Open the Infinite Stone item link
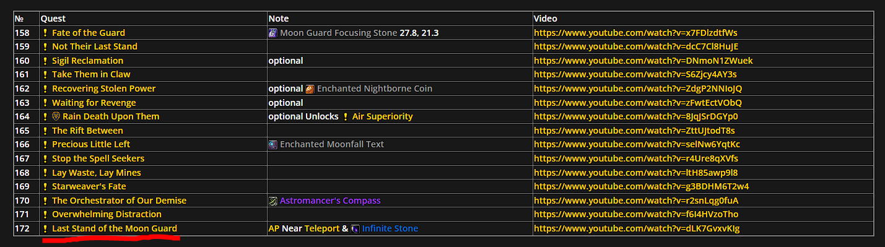 coord(390,228)
